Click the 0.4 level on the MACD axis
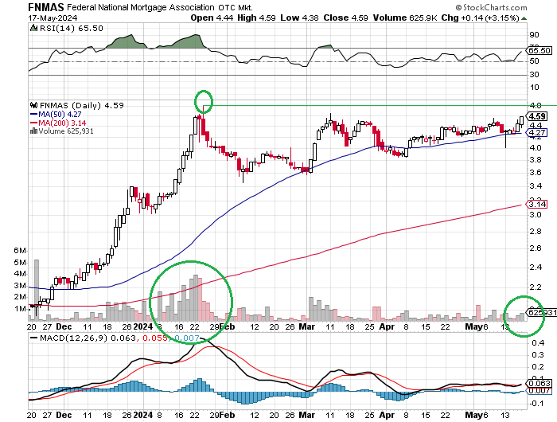Screen dimensions: 557x422 [x=538, y=342]
